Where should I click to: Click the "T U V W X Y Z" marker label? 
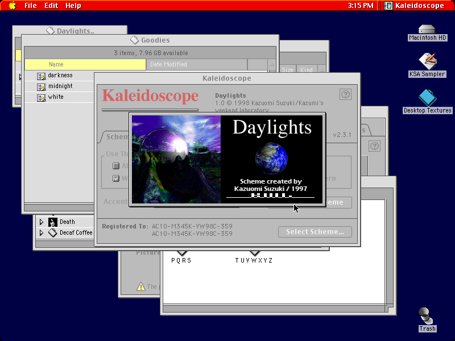[254, 260]
